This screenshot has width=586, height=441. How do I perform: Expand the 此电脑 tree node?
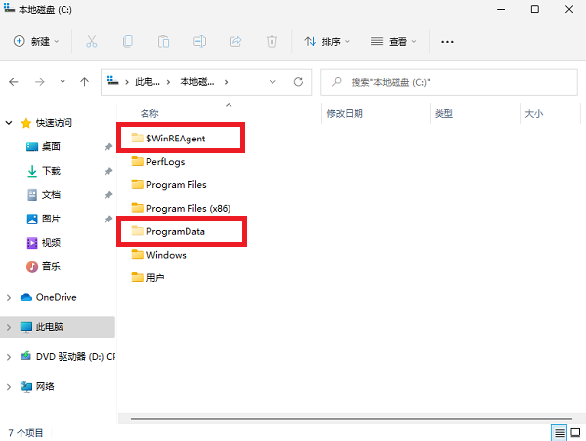tap(9, 327)
